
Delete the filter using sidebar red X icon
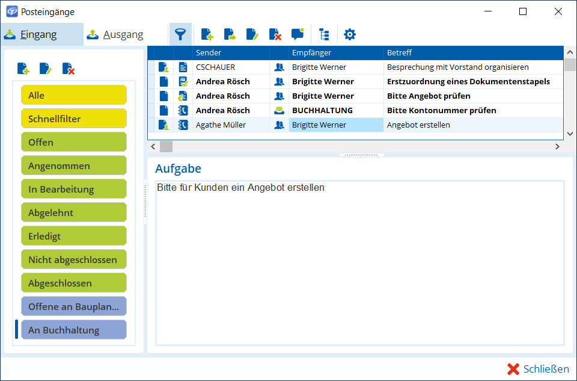(69, 69)
